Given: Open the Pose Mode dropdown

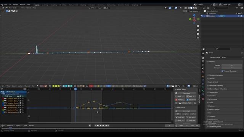Looking at the screenshot, I should click(13, 8).
